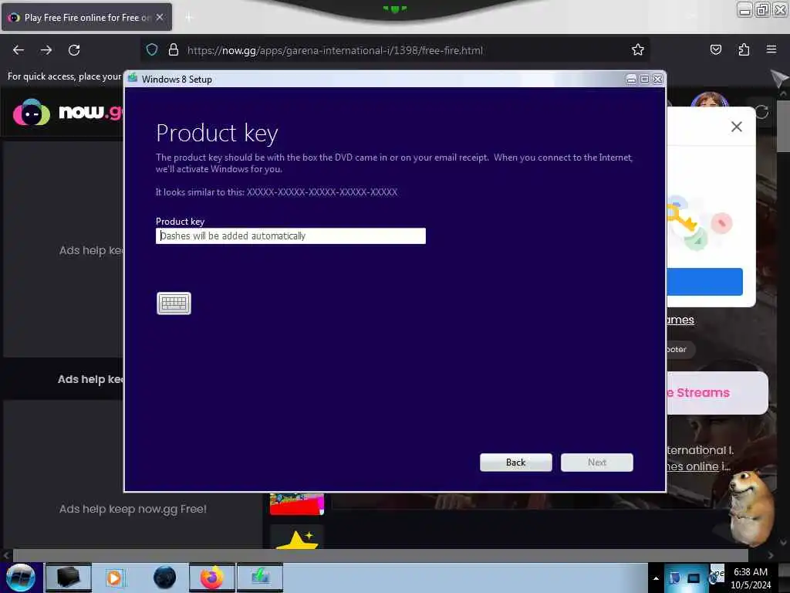Close the Windows 8 Setup dialog
The height and width of the screenshot is (593, 790).
point(657,80)
